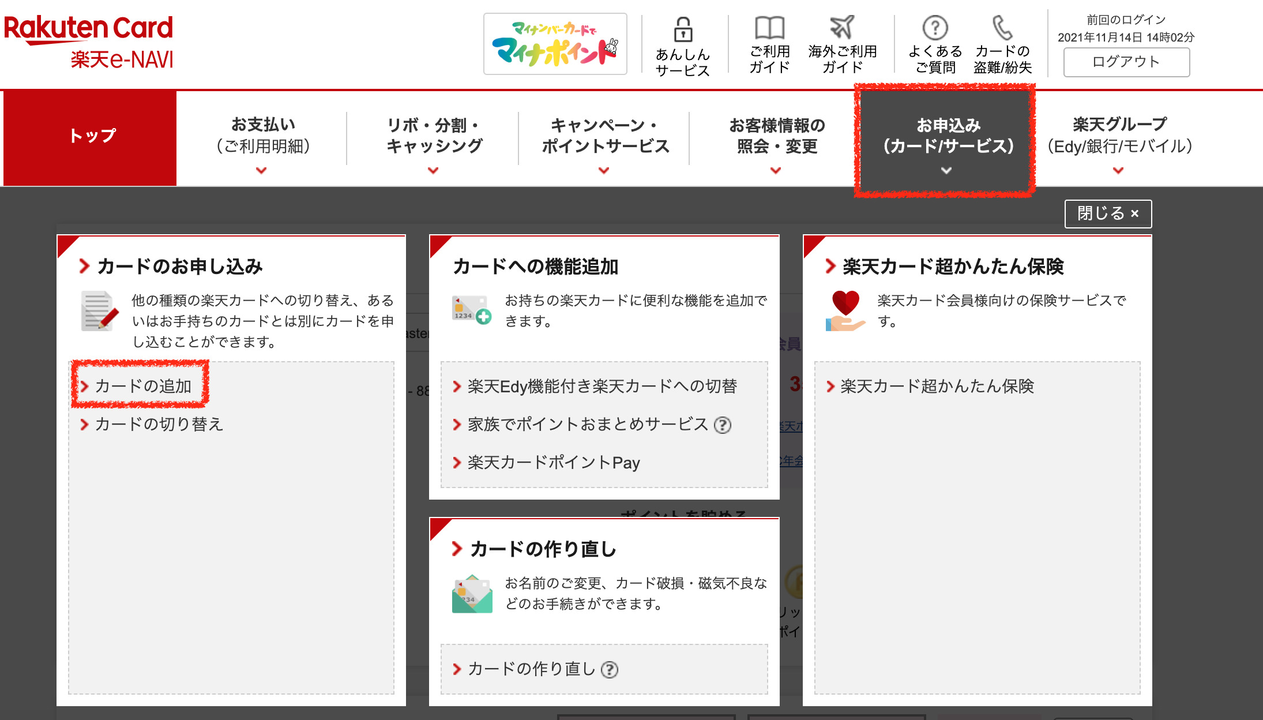Viewport: 1263px width, 720px height.
Task: Click the 楽天カード超かんたん保険 heading
Action: (953, 266)
